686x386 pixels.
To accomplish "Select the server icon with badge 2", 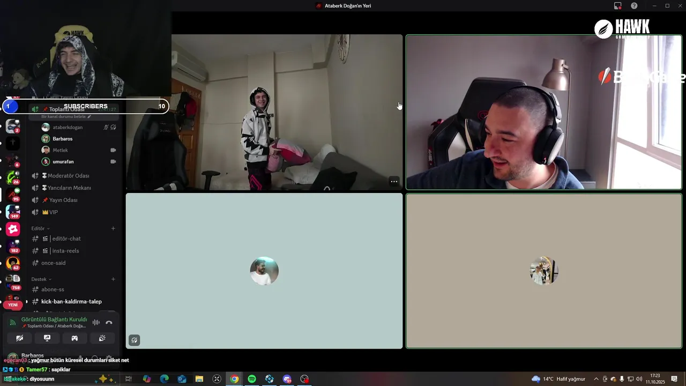I will pyautogui.click(x=13, y=126).
